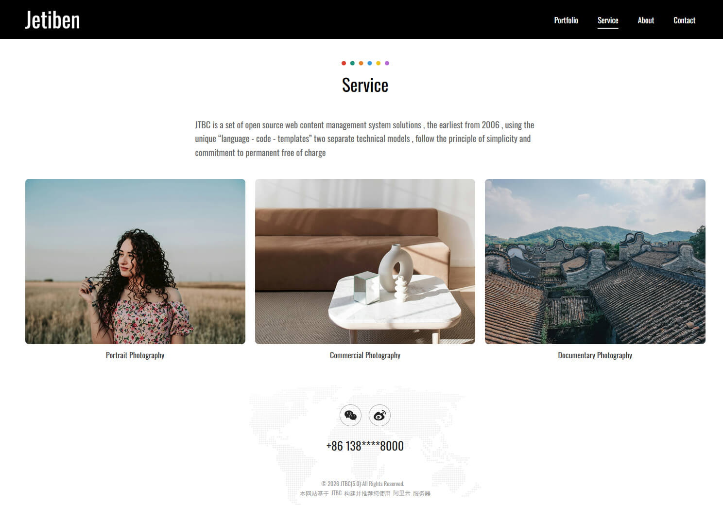This screenshot has height=505, width=723.
Task: Click the Commercial Photography caption link
Action: click(365, 355)
